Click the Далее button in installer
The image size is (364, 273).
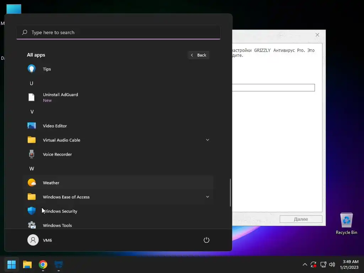[301, 219]
